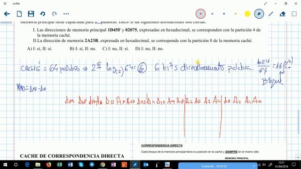Select the rectangular selection tool

(x=294, y=14)
